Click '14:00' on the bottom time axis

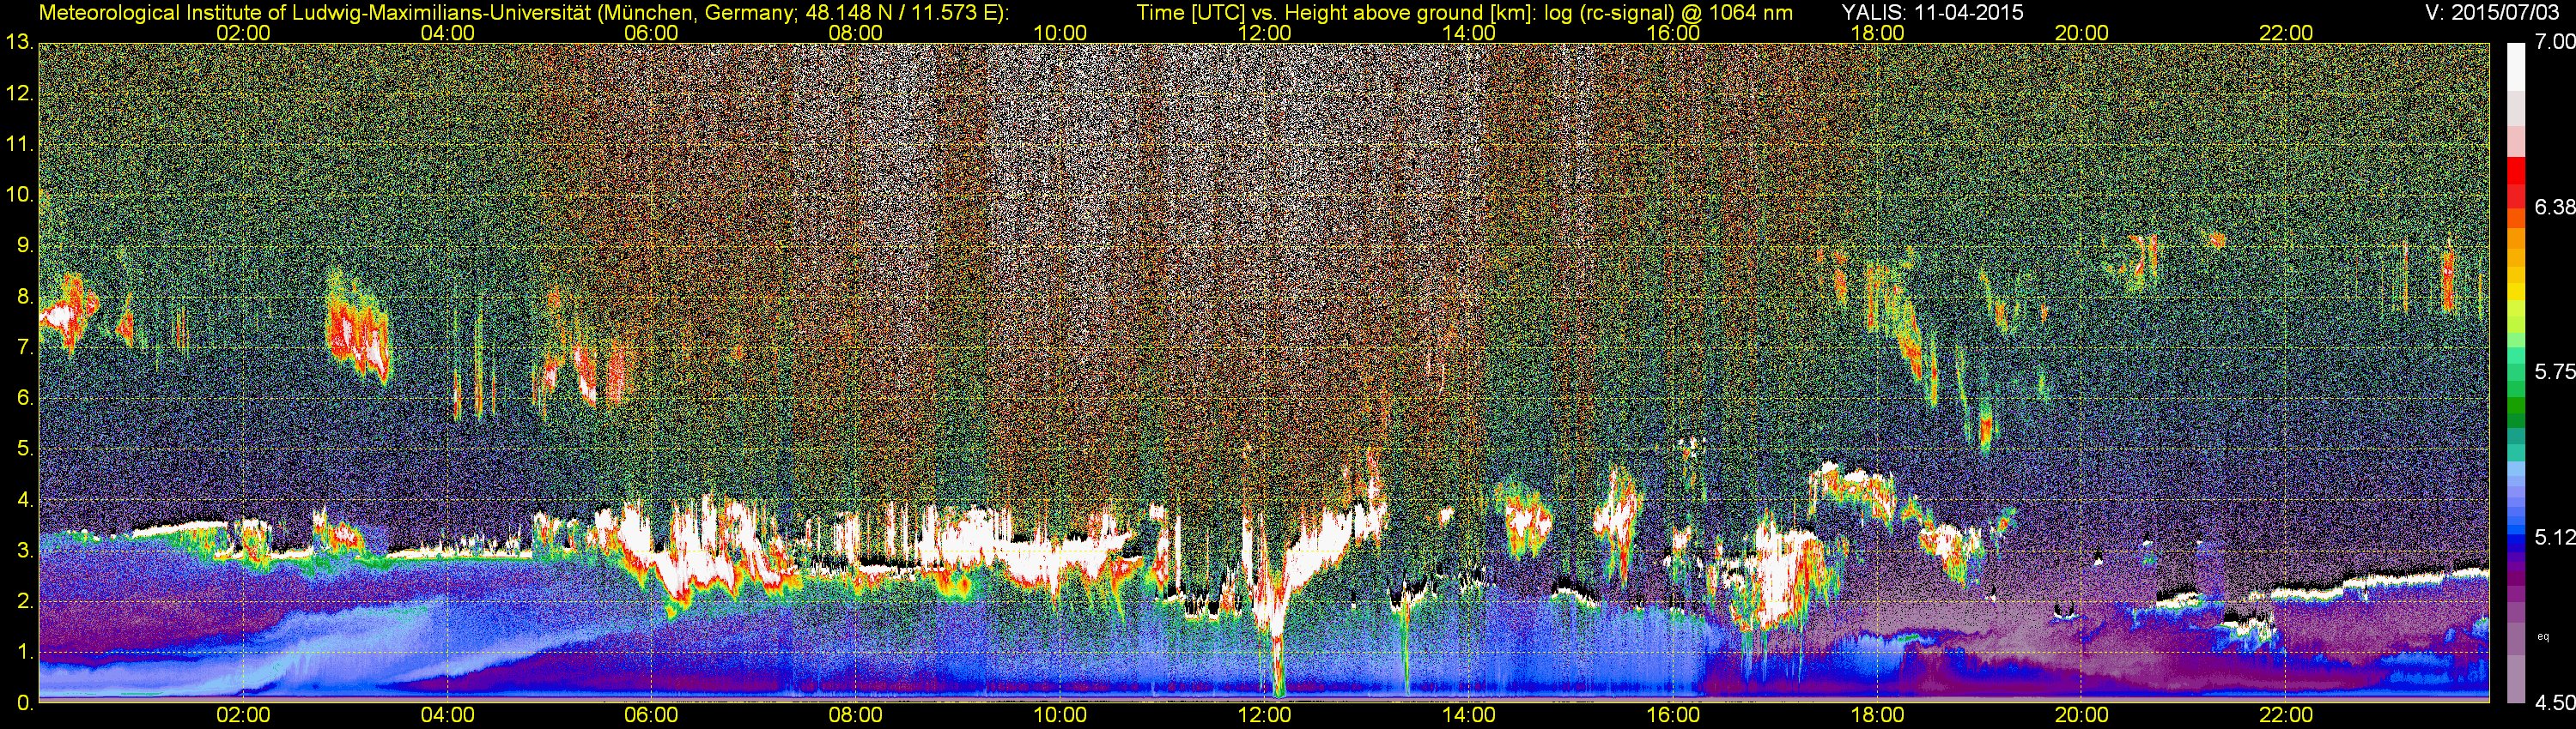(1469, 715)
